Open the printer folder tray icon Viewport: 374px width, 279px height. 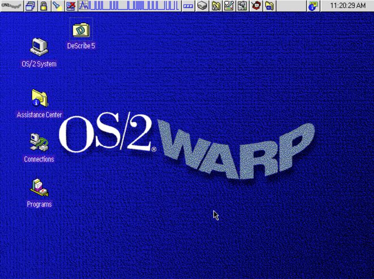point(216,6)
